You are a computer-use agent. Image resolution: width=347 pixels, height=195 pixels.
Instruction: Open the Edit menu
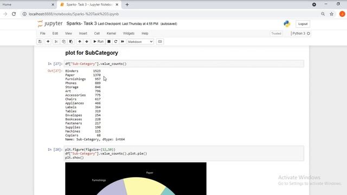click(55, 34)
